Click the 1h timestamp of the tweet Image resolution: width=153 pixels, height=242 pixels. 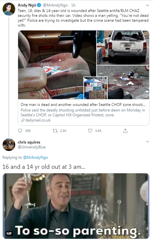tap(73, 5)
